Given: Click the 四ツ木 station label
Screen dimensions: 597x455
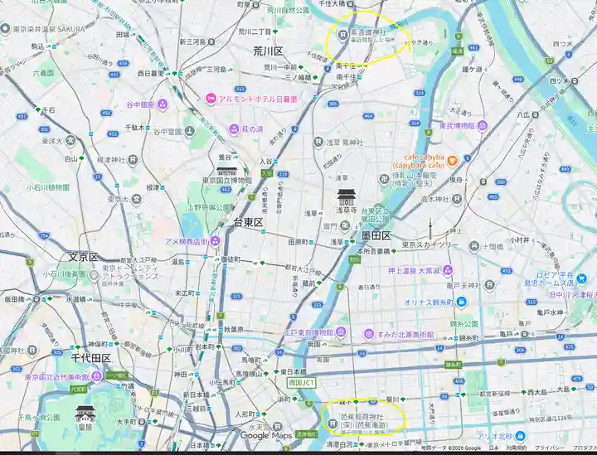Looking at the screenshot, I should [560, 80].
